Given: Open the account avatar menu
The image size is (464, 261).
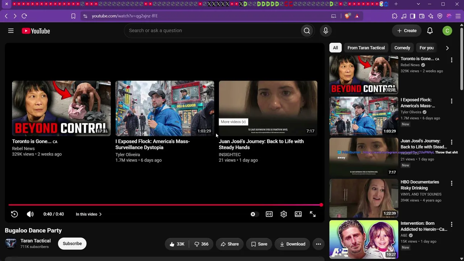Looking at the screenshot, I should click(x=447, y=31).
